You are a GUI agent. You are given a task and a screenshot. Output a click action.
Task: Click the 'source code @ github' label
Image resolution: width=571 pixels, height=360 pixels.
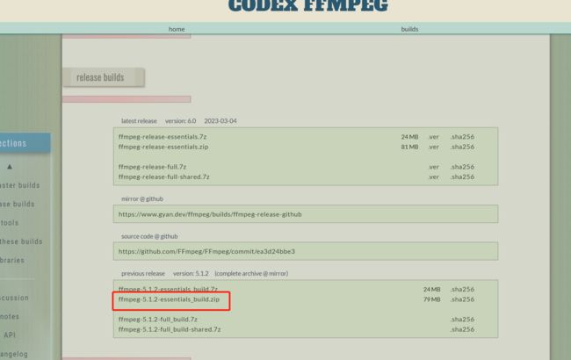point(149,236)
